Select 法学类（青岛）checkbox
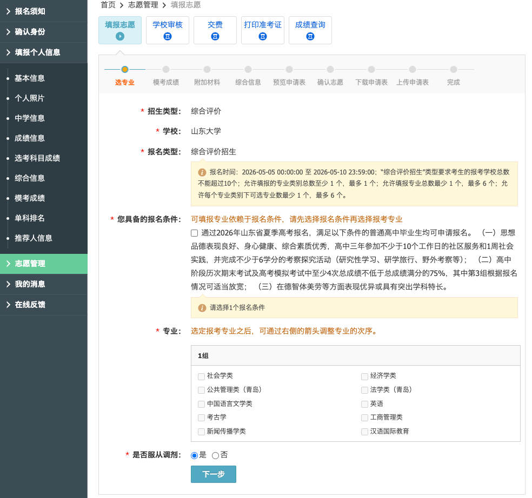Image resolution: width=532 pixels, height=498 pixels. [365, 390]
